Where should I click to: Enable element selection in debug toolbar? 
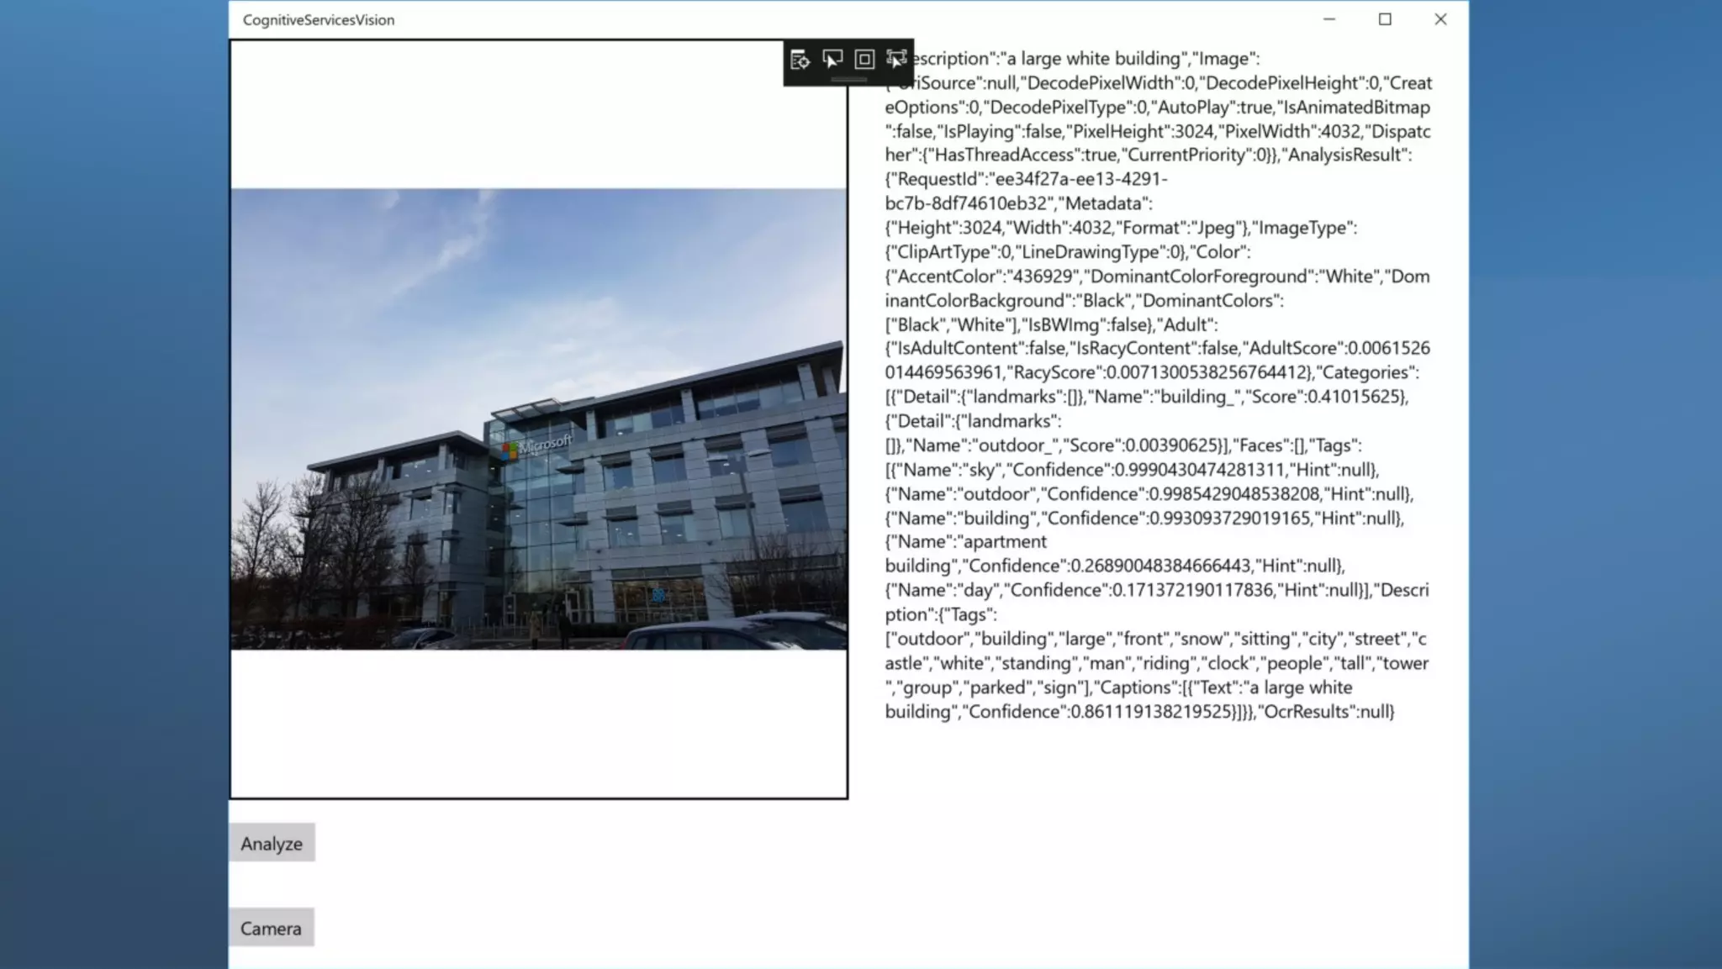pyautogui.click(x=832, y=59)
